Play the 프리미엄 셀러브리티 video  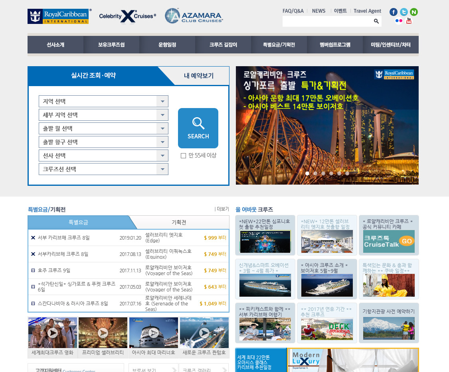103,333
